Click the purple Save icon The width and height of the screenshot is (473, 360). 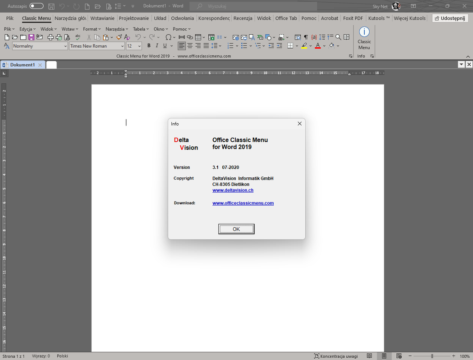(x=32, y=37)
